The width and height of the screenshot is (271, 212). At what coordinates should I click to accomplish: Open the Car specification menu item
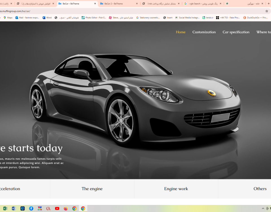236,32
